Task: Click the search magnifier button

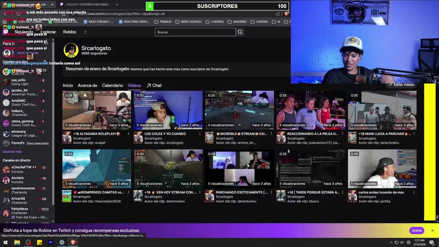Action: pyautogui.click(x=240, y=32)
